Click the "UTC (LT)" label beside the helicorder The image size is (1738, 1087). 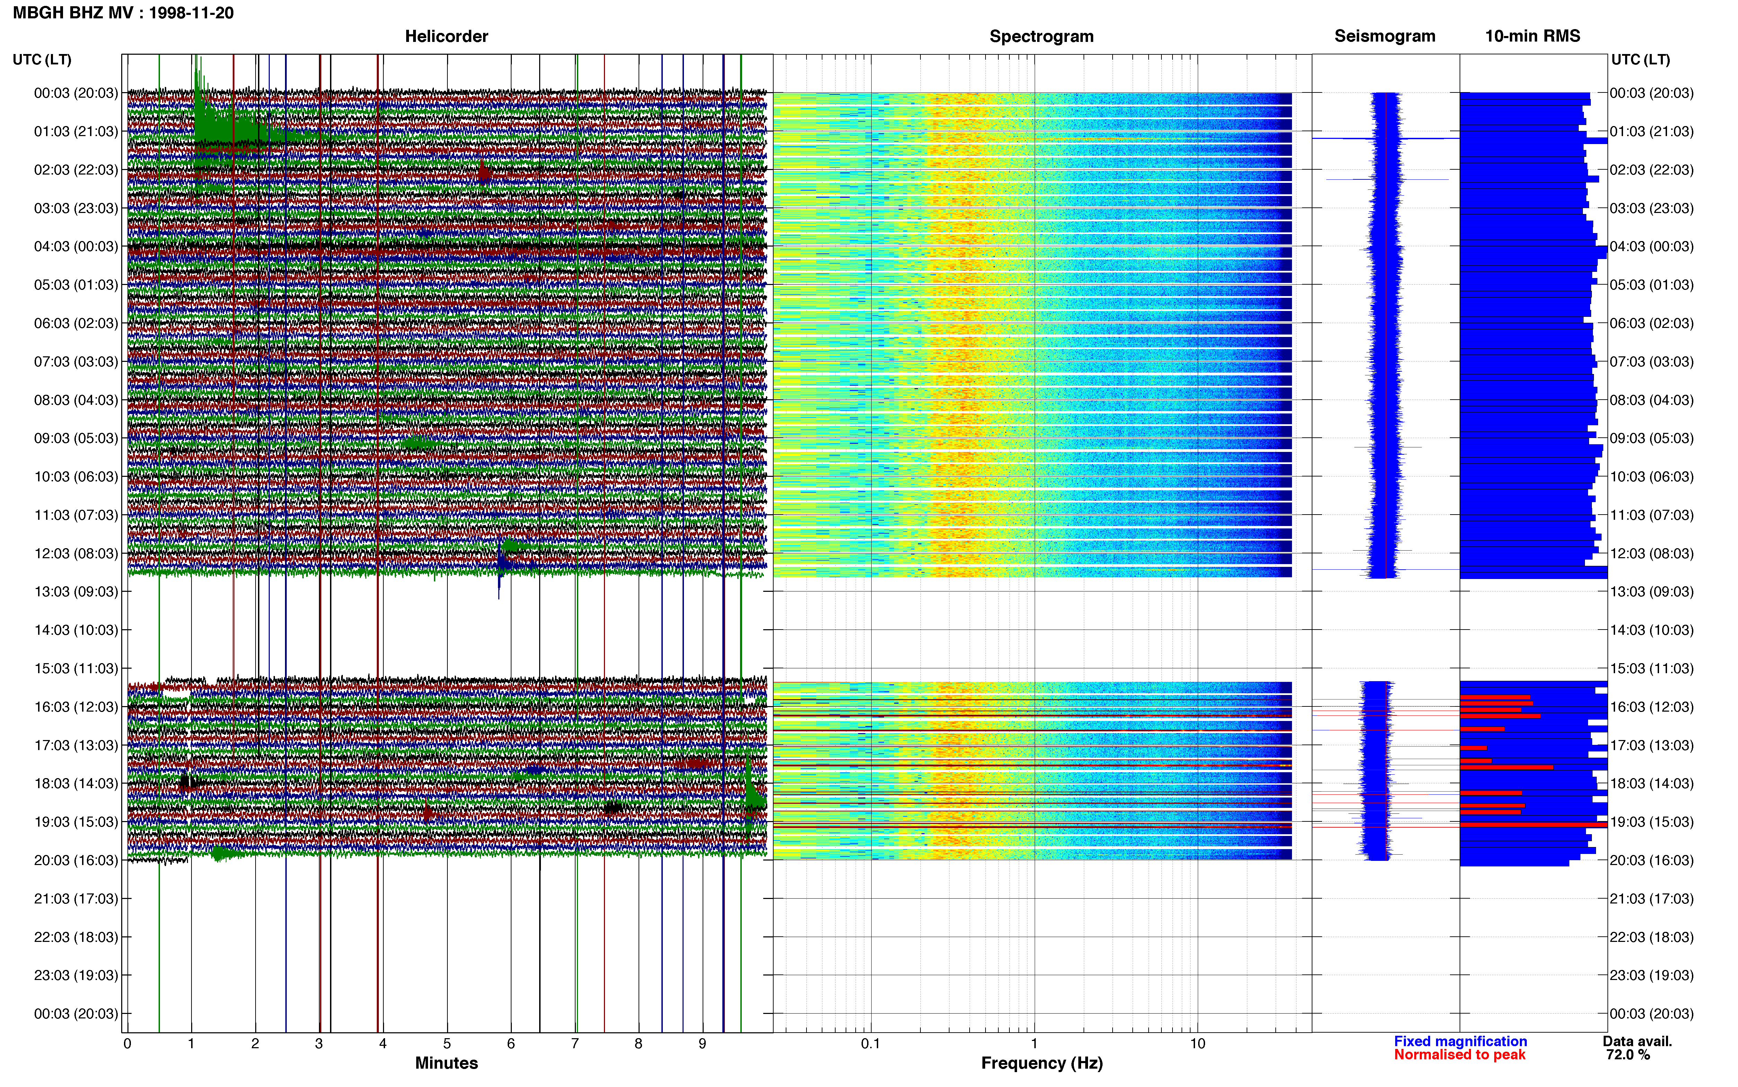click(42, 60)
